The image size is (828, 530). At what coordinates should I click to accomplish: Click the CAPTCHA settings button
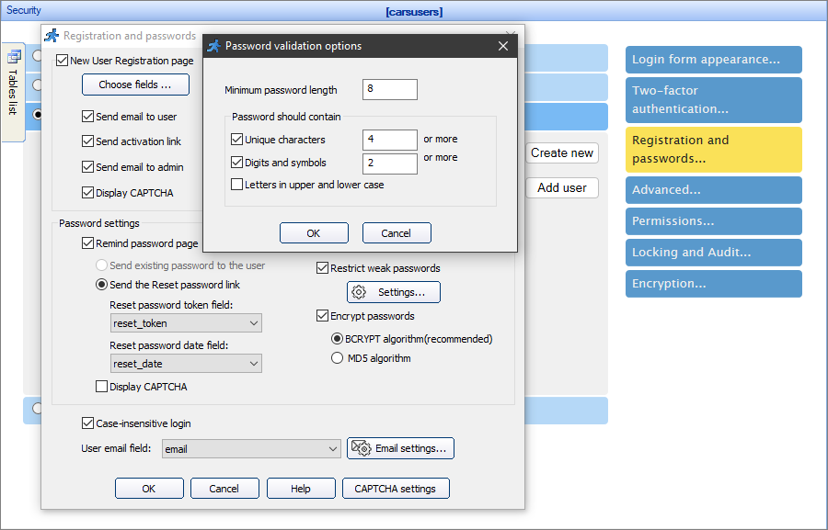click(396, 488)
